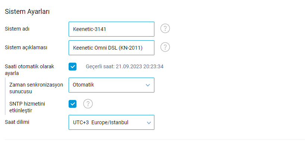Open help icon beside Sistem açıklaması field

tap(165, 47)
